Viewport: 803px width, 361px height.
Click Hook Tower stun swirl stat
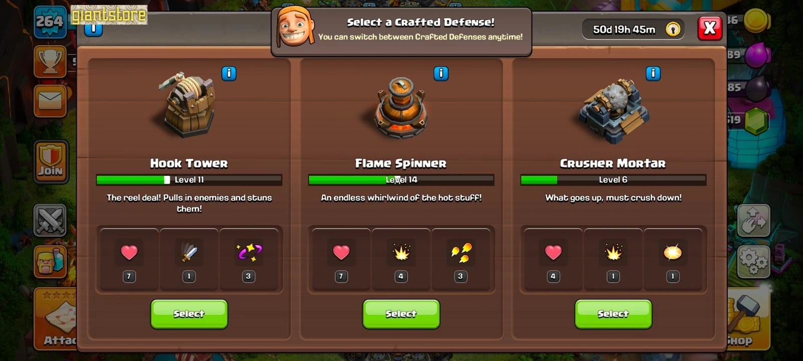248,252
